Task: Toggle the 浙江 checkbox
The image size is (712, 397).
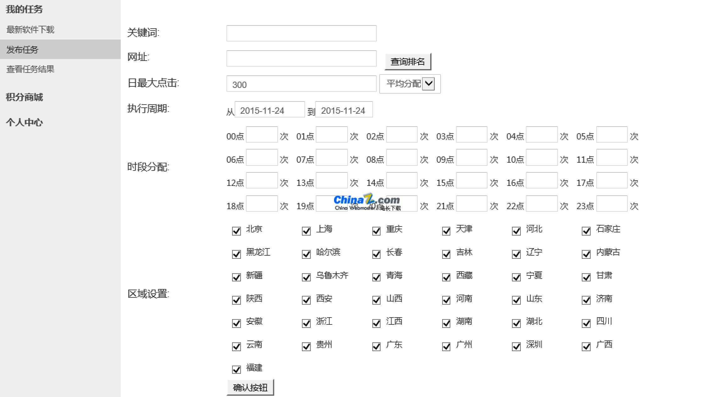Action: click(x=306, y=324)
